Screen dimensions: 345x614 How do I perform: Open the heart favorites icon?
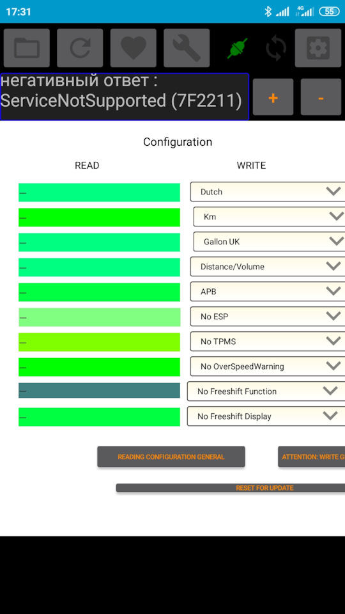[133, 48]
